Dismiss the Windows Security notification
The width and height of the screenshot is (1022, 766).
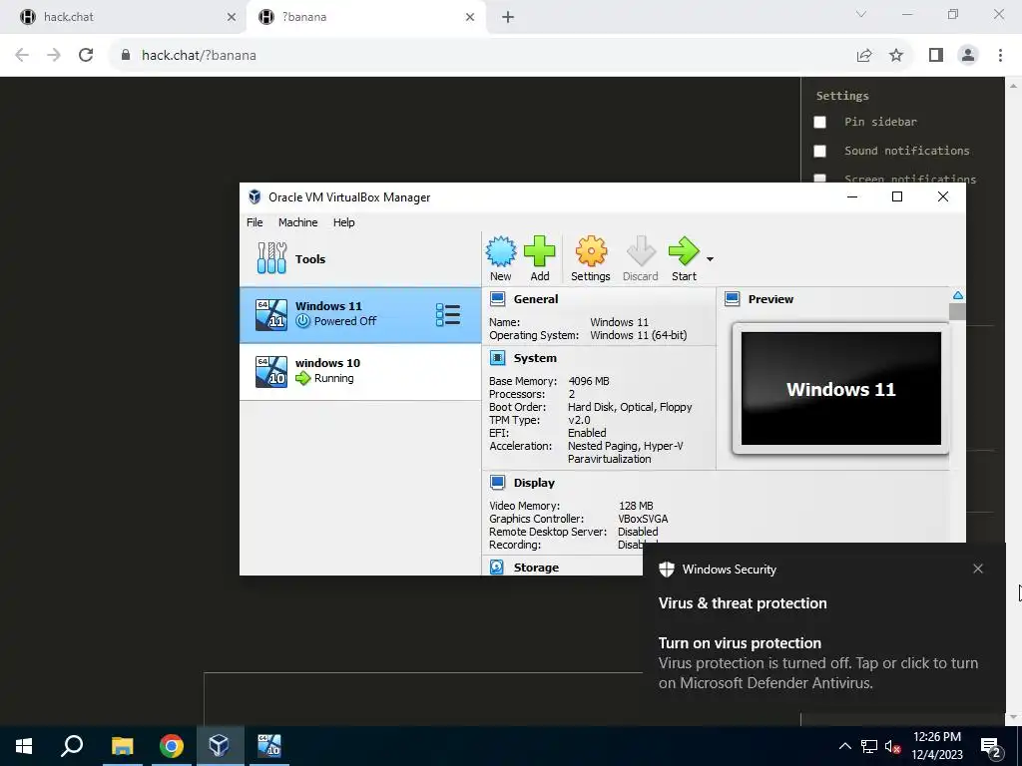pos(978,569)
